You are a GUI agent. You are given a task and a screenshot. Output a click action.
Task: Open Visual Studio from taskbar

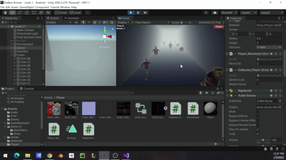pyautogui.click(x=126, y=156)
